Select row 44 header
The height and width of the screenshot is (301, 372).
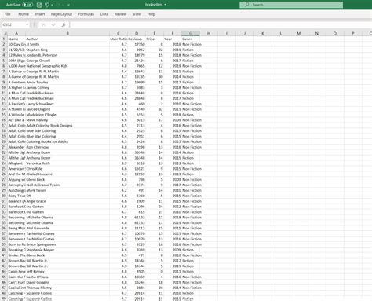pyautogui.click(x=4, y=271)
